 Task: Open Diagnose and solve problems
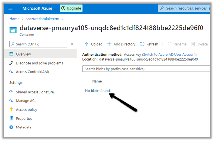(x=39, y=63)
